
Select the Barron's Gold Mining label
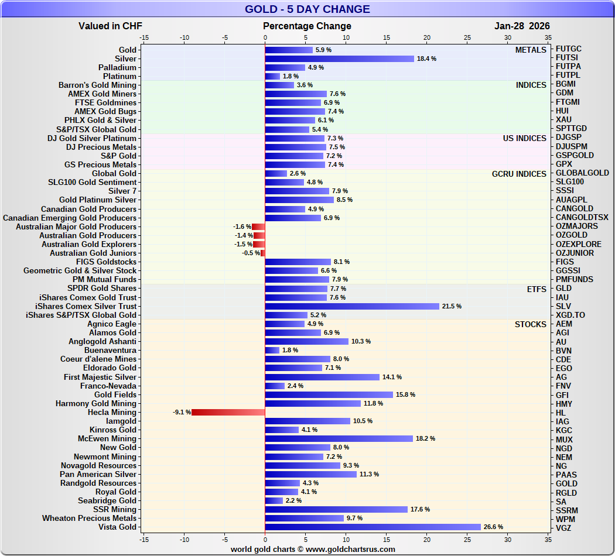[97, 85]
